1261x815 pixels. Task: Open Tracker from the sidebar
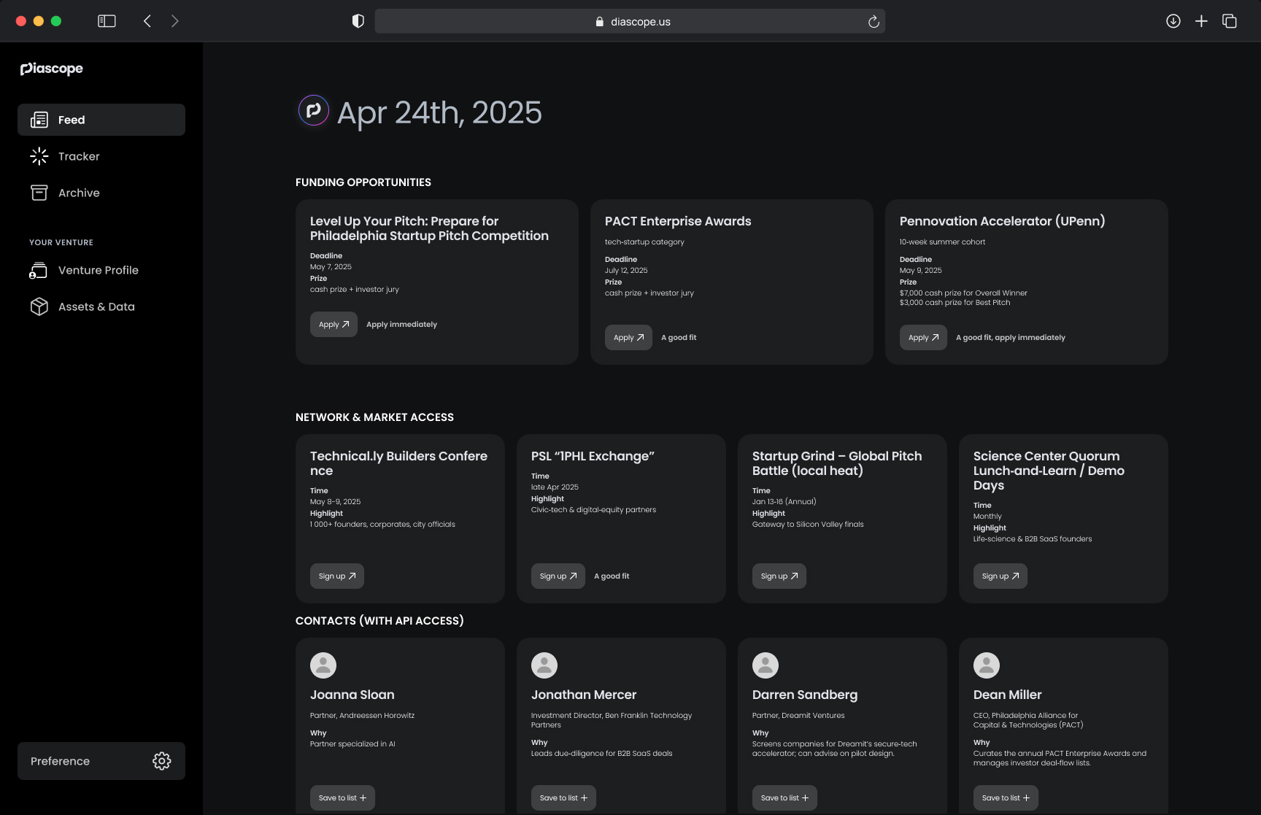tap(101, 156)
